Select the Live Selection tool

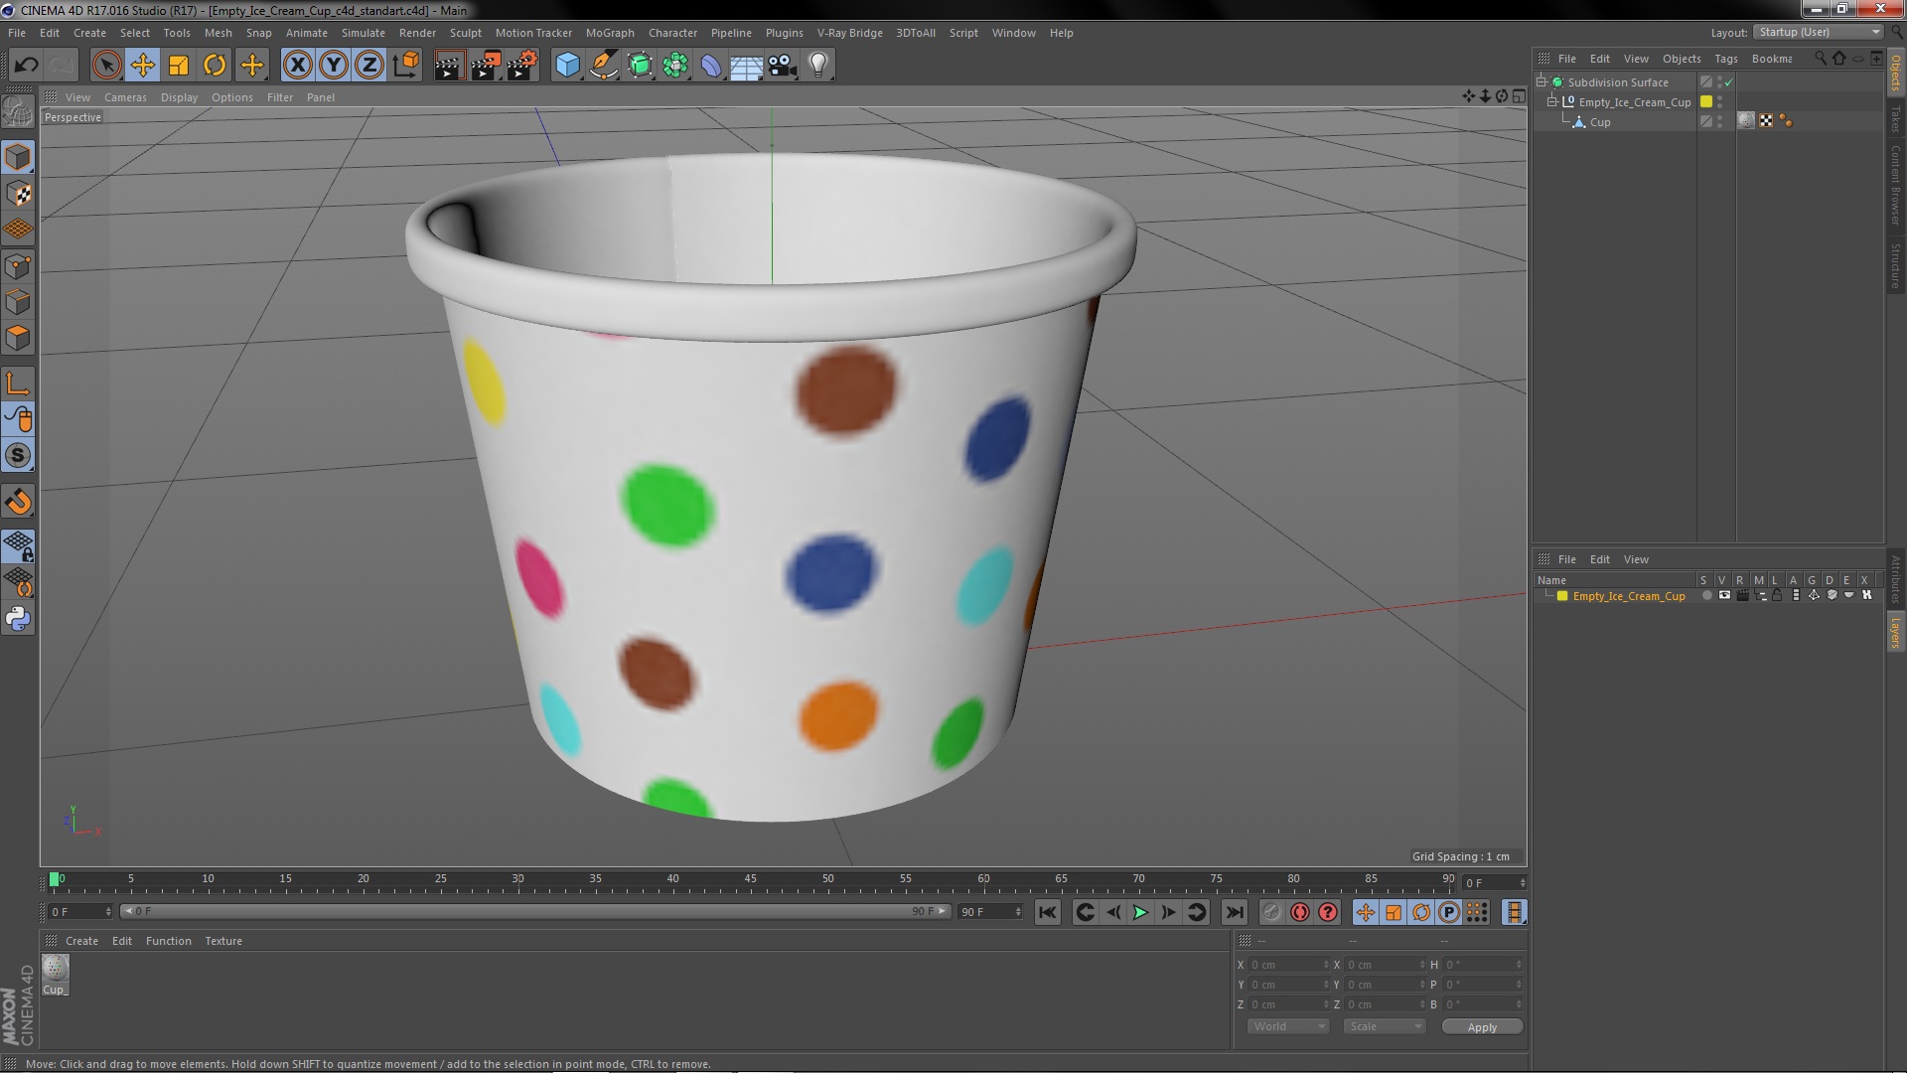click(106, 66)
